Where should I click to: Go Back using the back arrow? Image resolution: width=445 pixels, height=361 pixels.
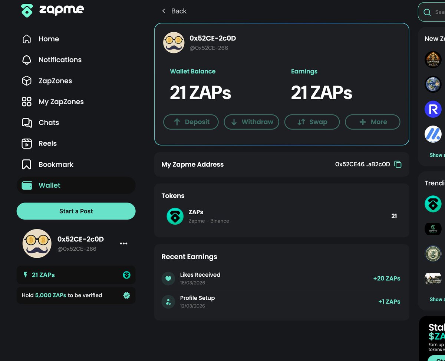(x=164, y=11)
